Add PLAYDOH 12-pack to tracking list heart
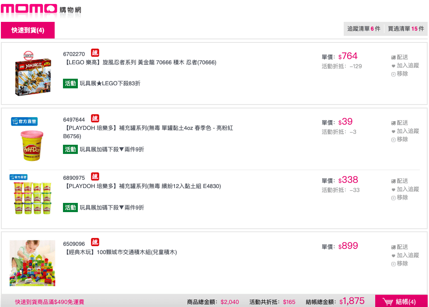The height and width of the screenshot is (307, 429). 393,190
